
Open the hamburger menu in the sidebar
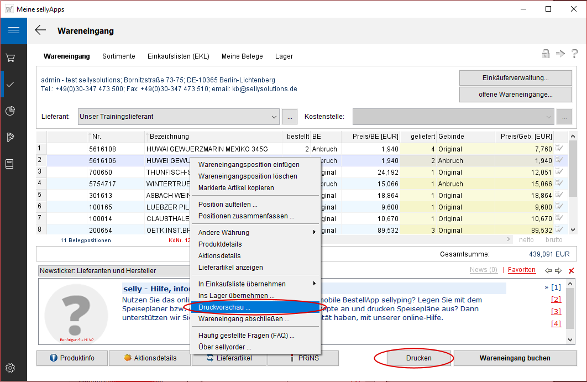point(13,30)
